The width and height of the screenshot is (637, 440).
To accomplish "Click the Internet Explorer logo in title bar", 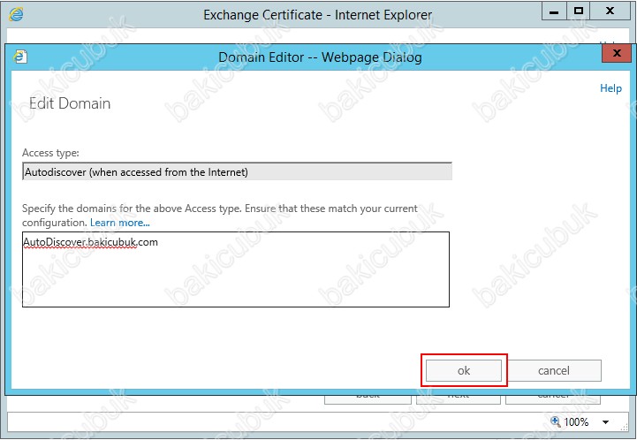I will point(16,14).
